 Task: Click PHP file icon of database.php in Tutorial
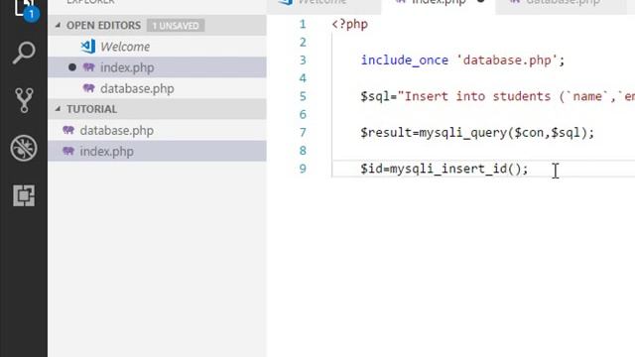click(68, 130)
